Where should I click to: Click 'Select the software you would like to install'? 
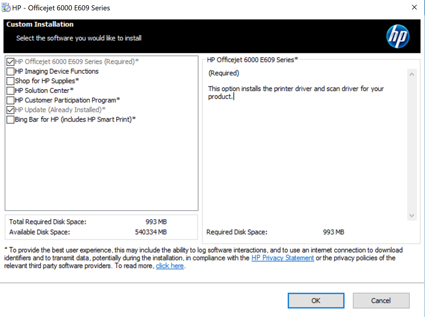tap(79, 38)
